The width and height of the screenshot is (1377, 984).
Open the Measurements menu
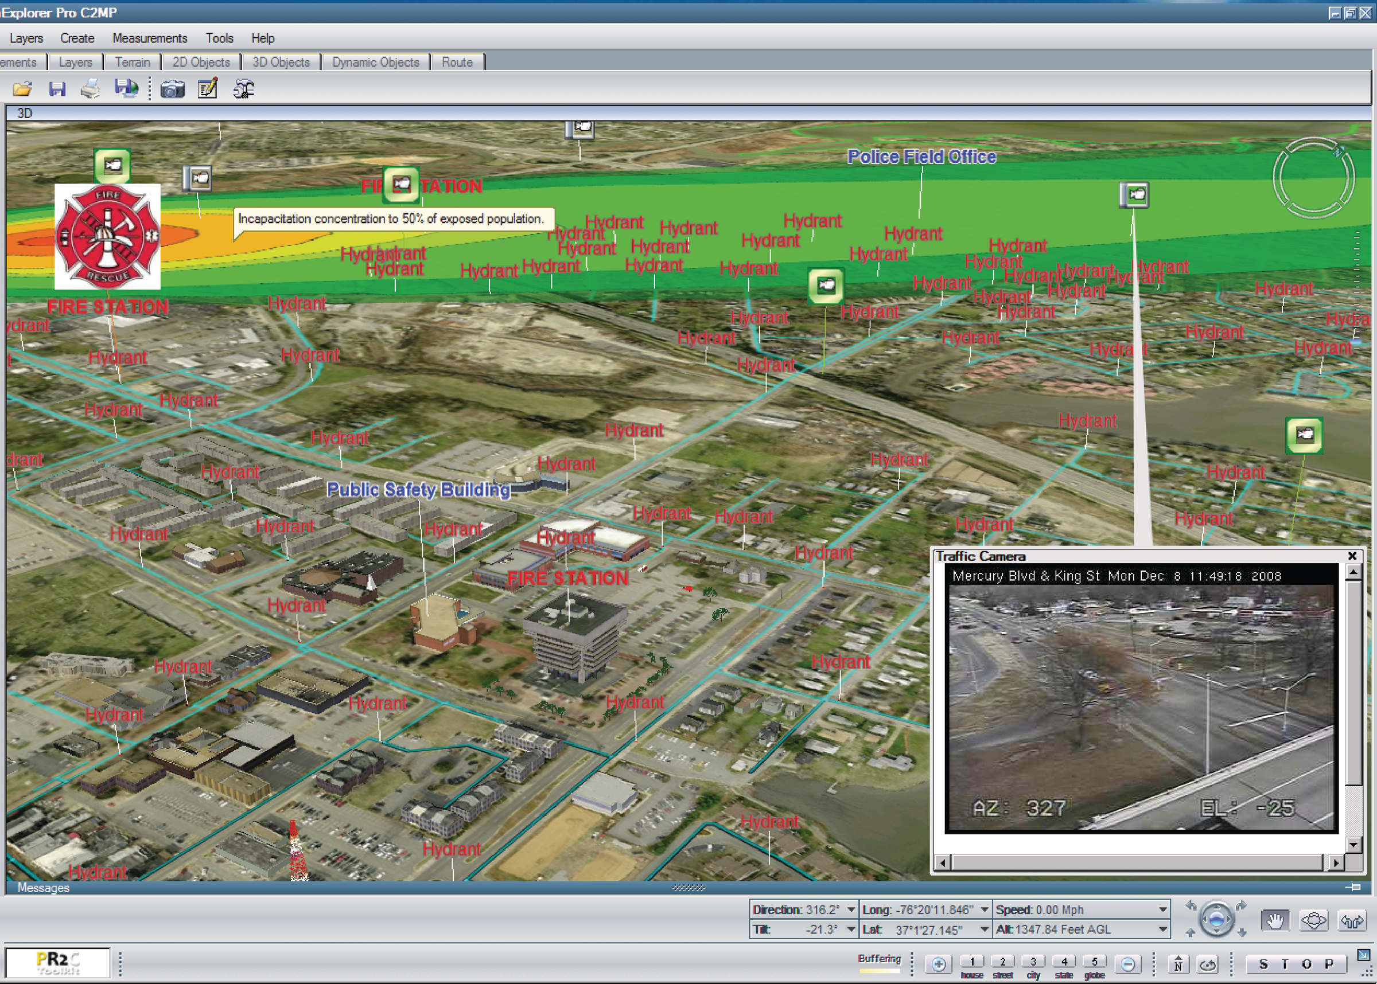pos(150,38)
